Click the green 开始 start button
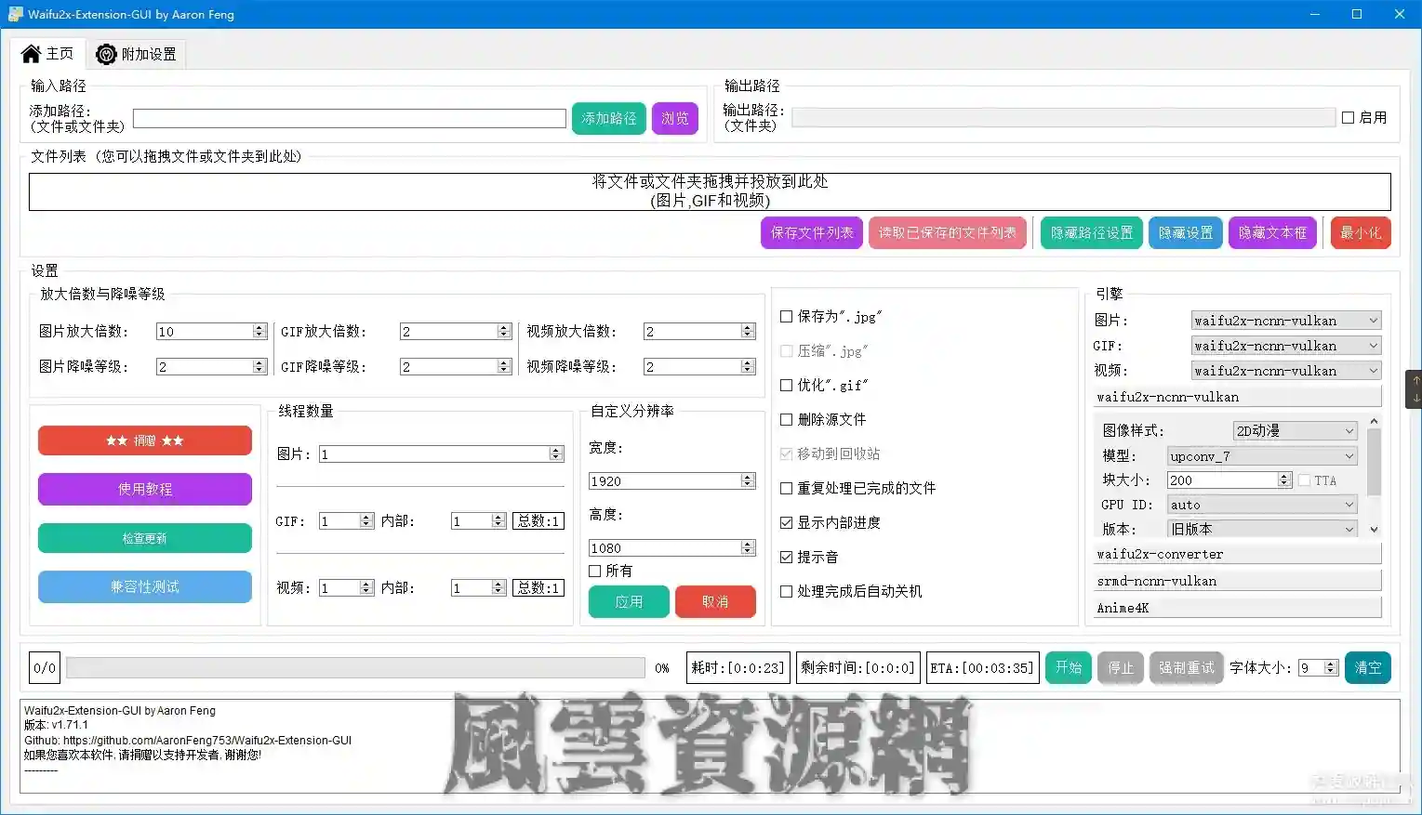1422x815 pixels. pos(1068,668)
